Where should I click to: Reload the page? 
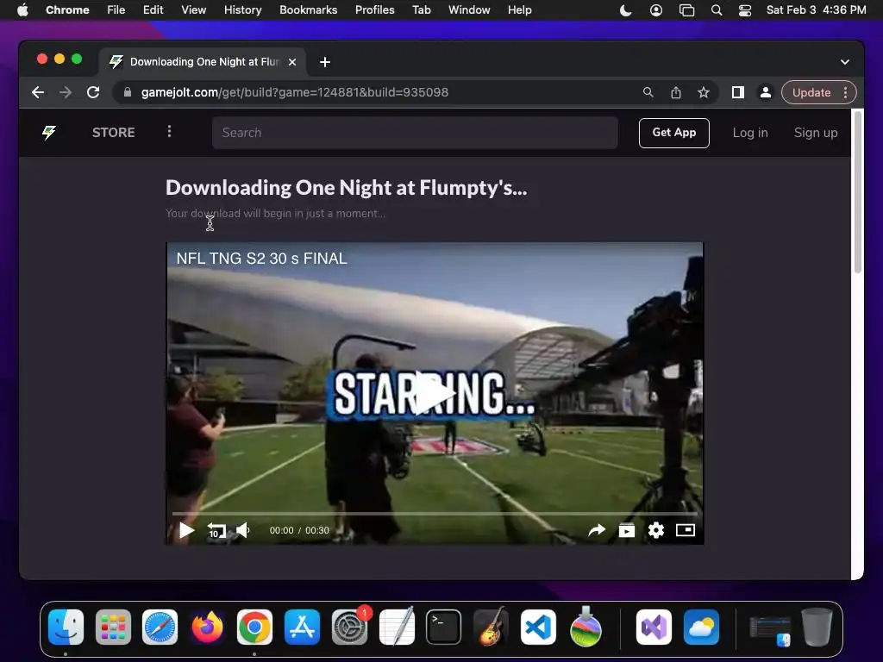(93, 92)
